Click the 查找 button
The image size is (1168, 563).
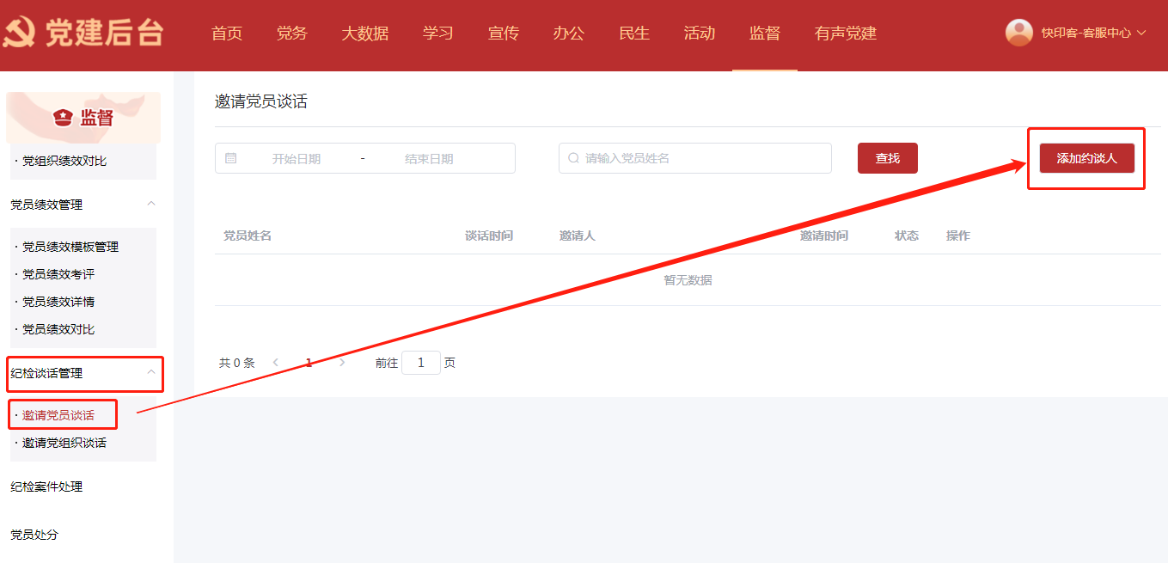tap(887, 158)
